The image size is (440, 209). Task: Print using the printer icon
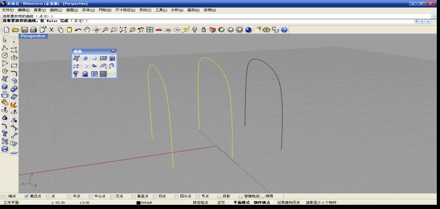[34, 30]
